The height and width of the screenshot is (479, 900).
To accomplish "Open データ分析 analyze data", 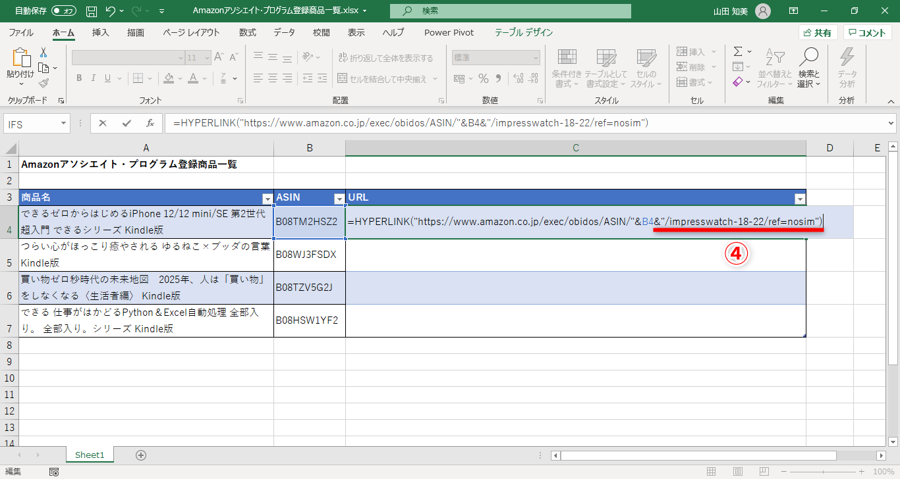I will pos(847,68).
